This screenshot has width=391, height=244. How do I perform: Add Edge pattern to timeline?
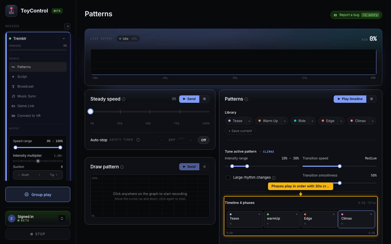341,121
